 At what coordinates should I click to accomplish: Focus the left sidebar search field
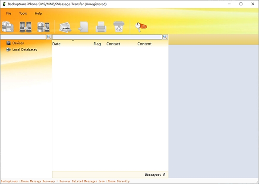23,37
